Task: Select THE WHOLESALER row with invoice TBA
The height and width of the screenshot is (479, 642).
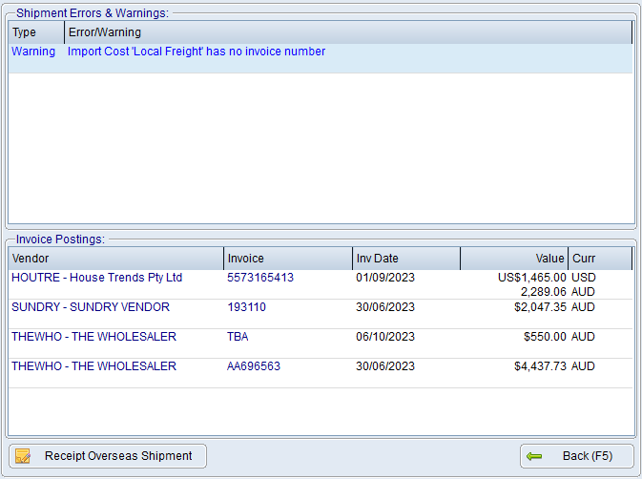Action: tap(93, 337)
